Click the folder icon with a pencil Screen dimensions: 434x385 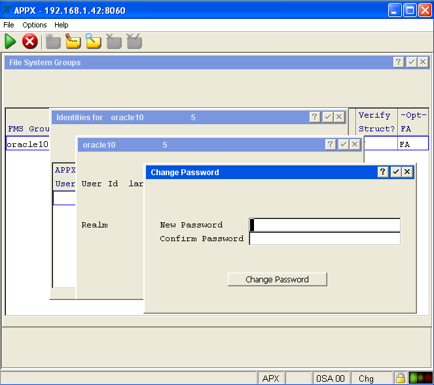[73, 42]
